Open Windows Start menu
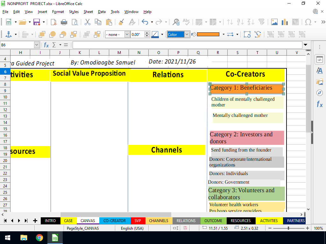Viewport: 326px width, 244px height. (x=8, y=238)
